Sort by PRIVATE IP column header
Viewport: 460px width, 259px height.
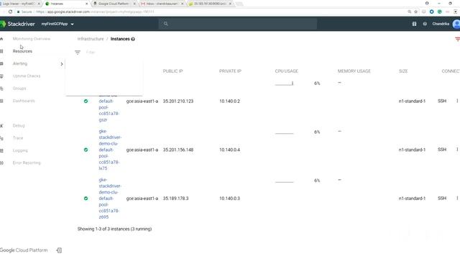(230, 71)
